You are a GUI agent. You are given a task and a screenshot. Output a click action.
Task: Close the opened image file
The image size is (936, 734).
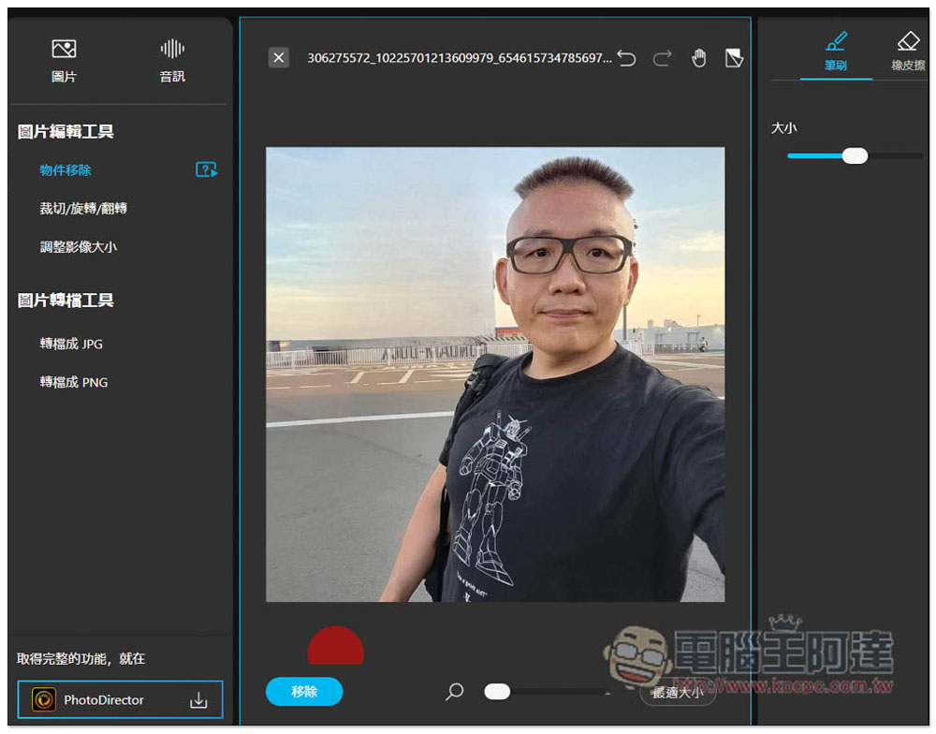(278, 58)
